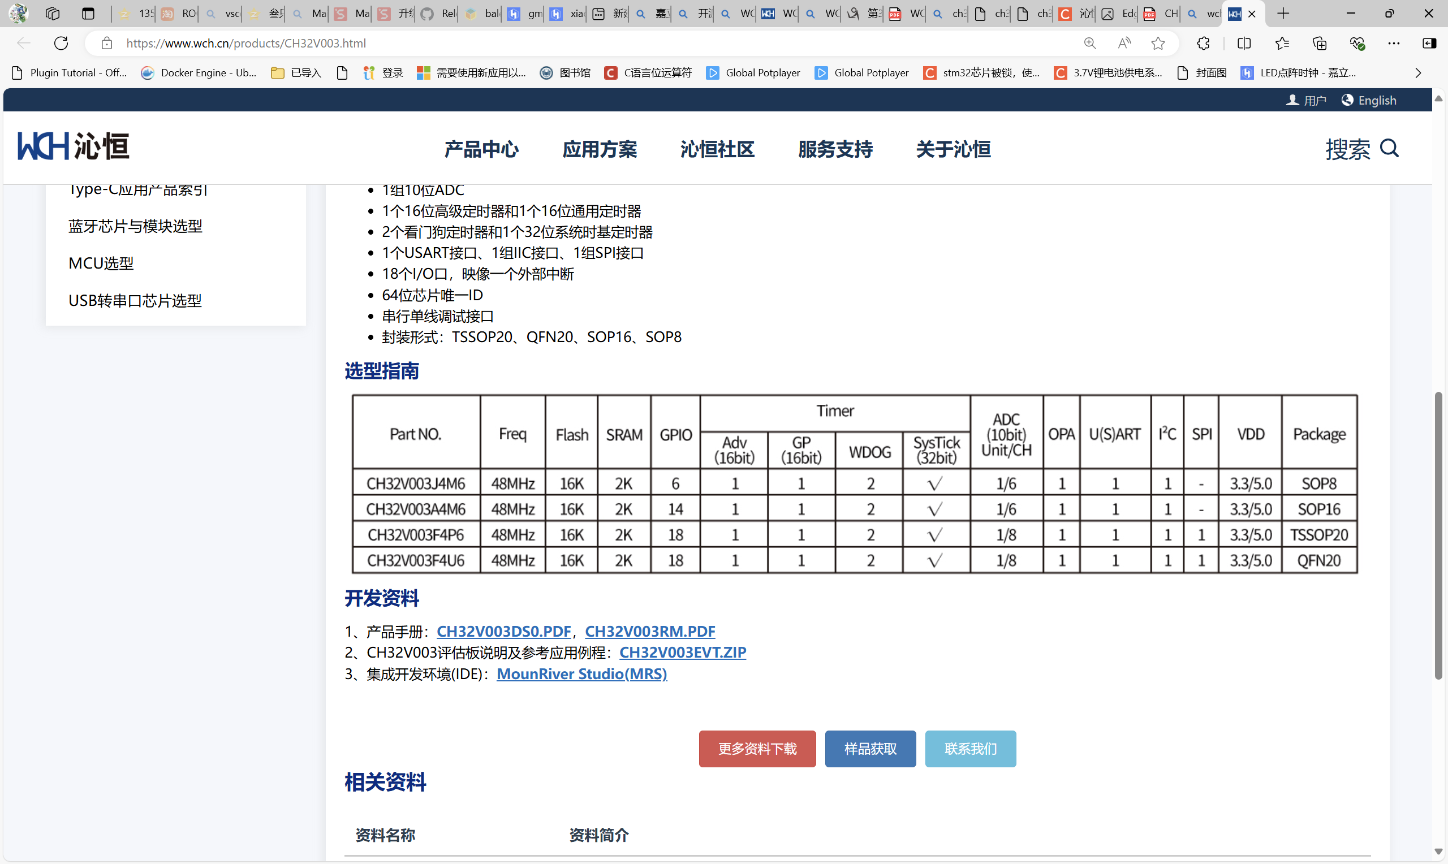Select the CH32V003J4M6 table cell

pos(416,483)
